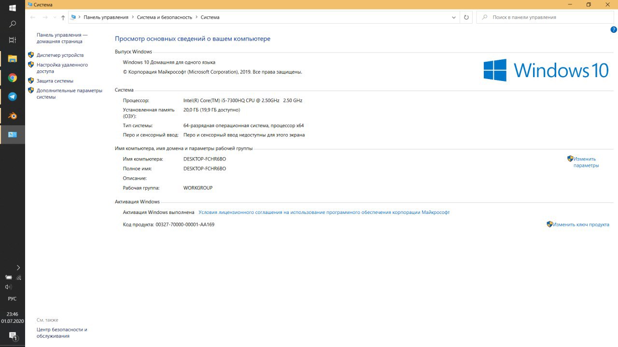Click Изменить параметры link
This screenshot has width=618, height=347.
(586, 162)
